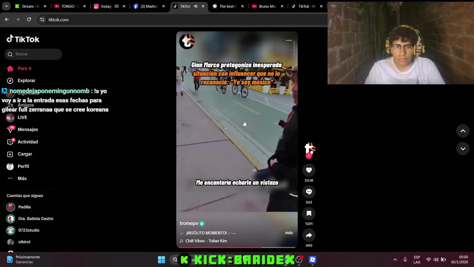The height and width of the screenshot is (267, 474).
Task: Bookmark the video to favorites
Action: point(309,213)
